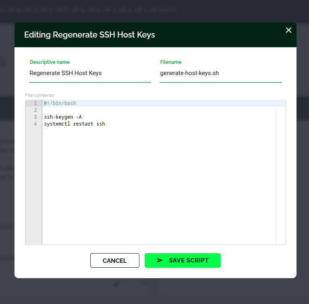
Task: Focus the Descriptive name text field
Action: (x=90, y=73)
